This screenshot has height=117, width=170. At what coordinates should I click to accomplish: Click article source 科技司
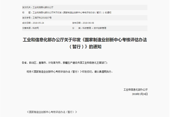click(x=36, y=28)
